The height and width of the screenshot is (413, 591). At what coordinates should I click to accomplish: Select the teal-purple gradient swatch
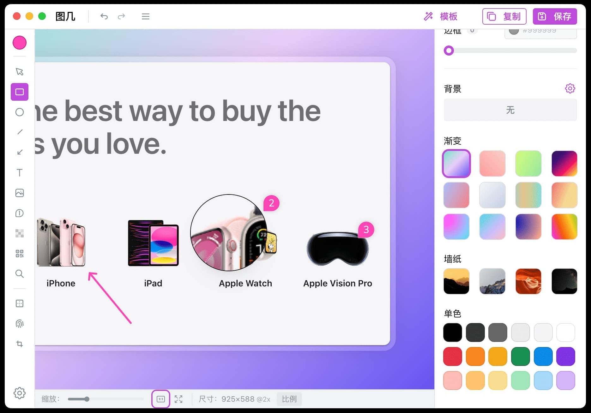pyautogui.click(x=456, y=164)
